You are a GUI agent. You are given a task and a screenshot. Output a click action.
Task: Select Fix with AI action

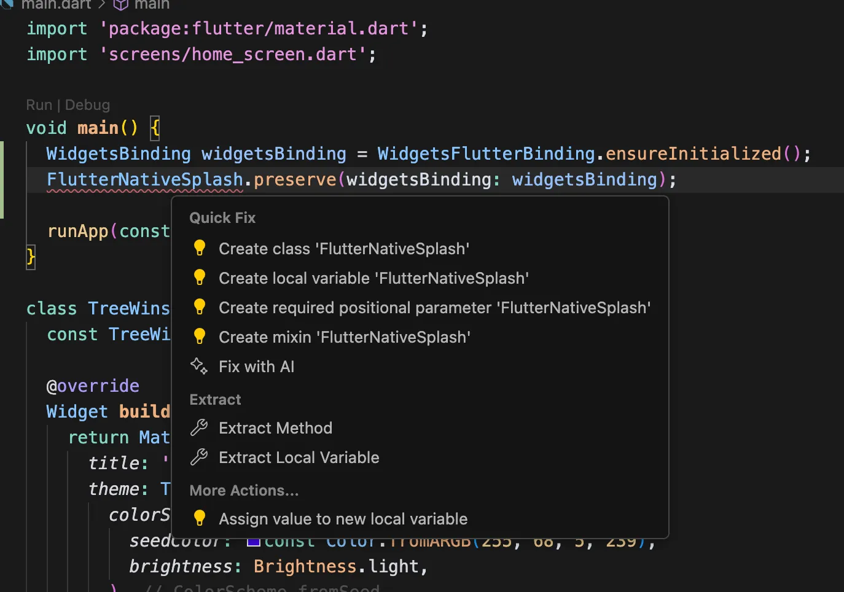420,367
